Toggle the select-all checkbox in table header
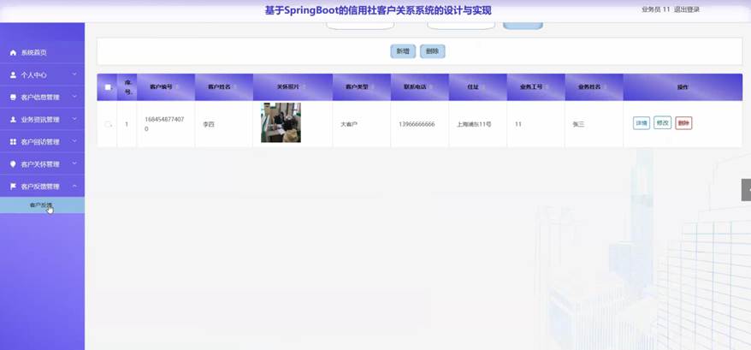 click(x=107, y=87)
